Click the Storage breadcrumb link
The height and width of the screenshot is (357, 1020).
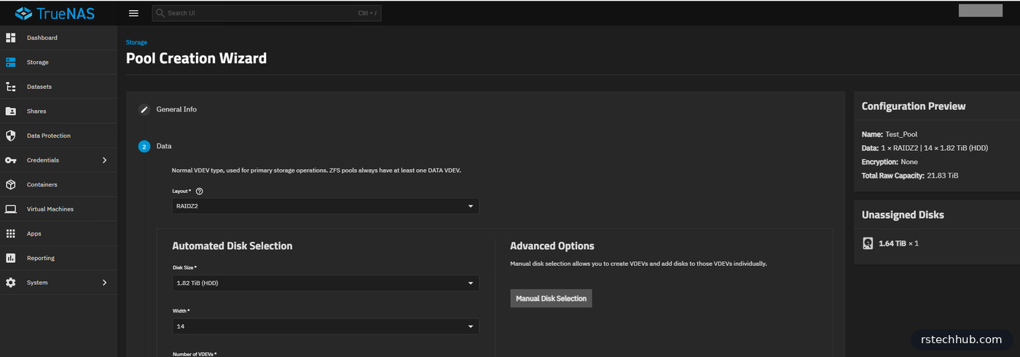tap(136, 43)
